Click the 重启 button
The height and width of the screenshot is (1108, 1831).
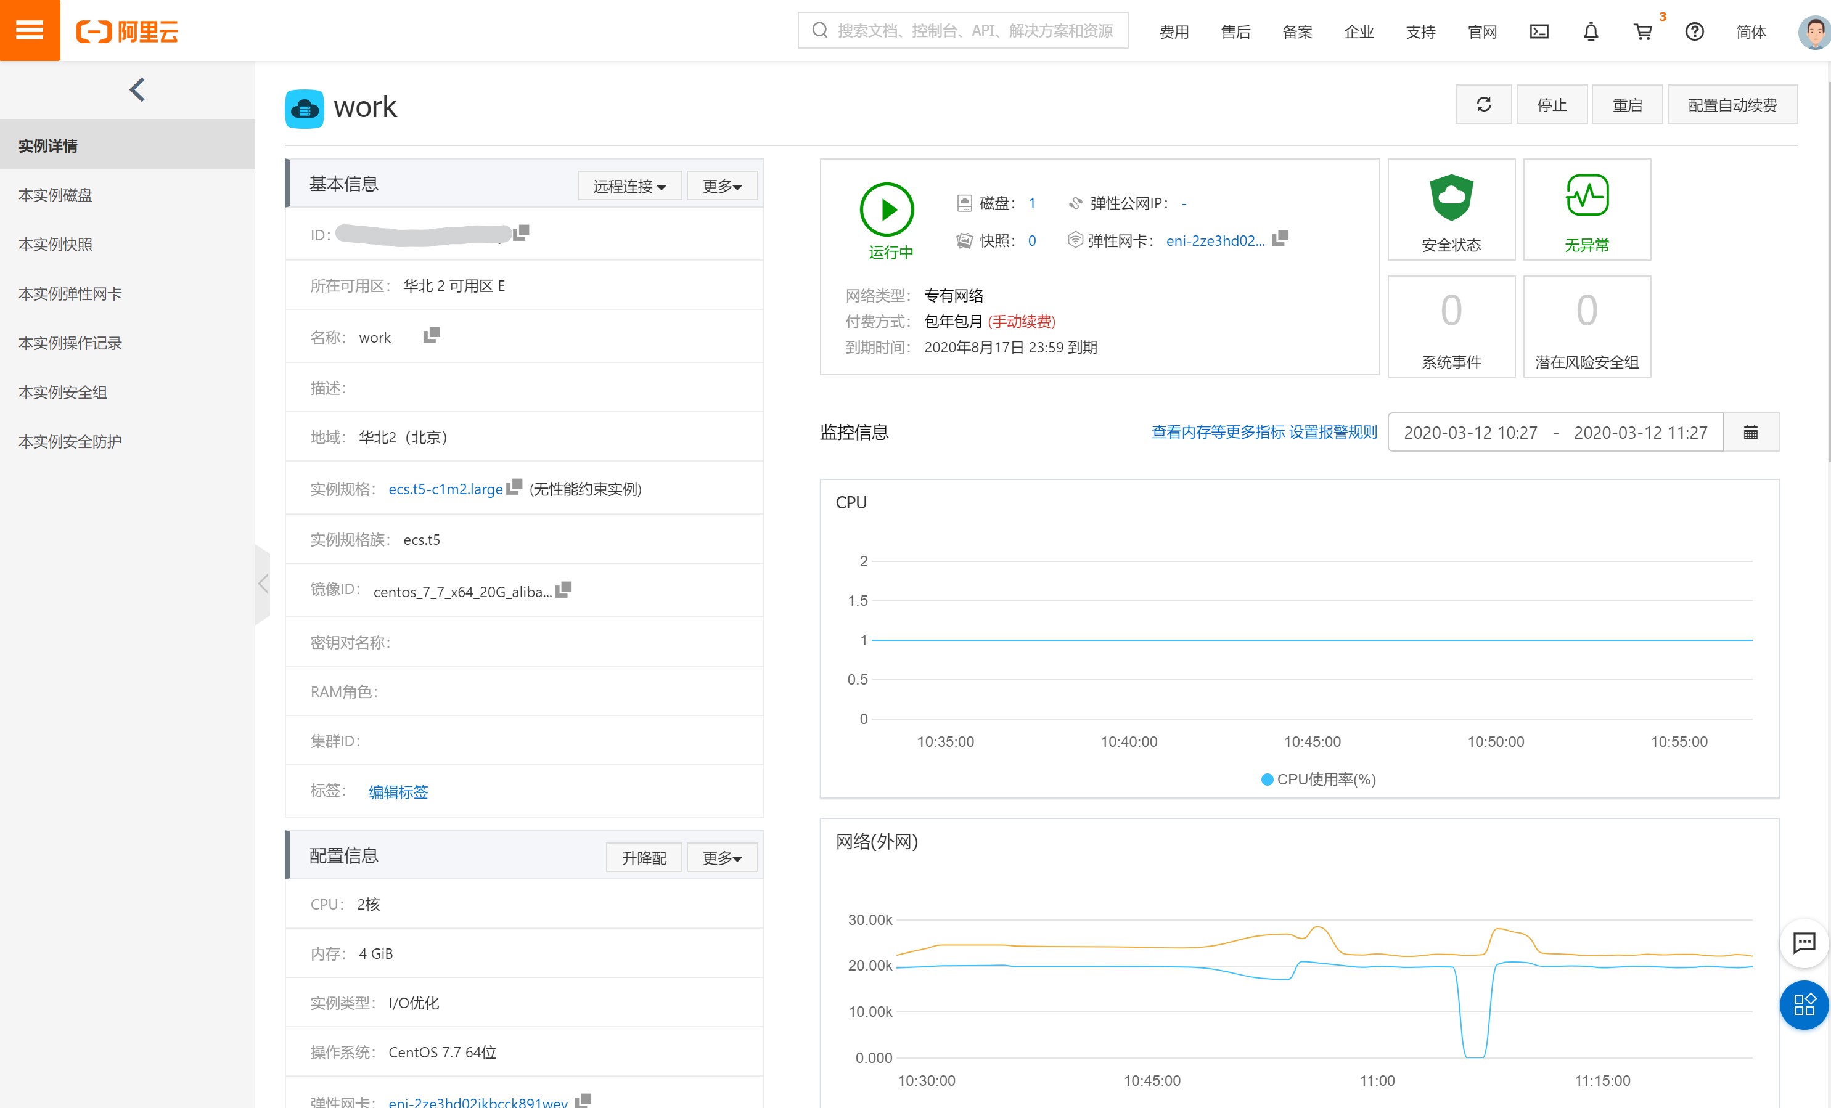coord(1628,105)
